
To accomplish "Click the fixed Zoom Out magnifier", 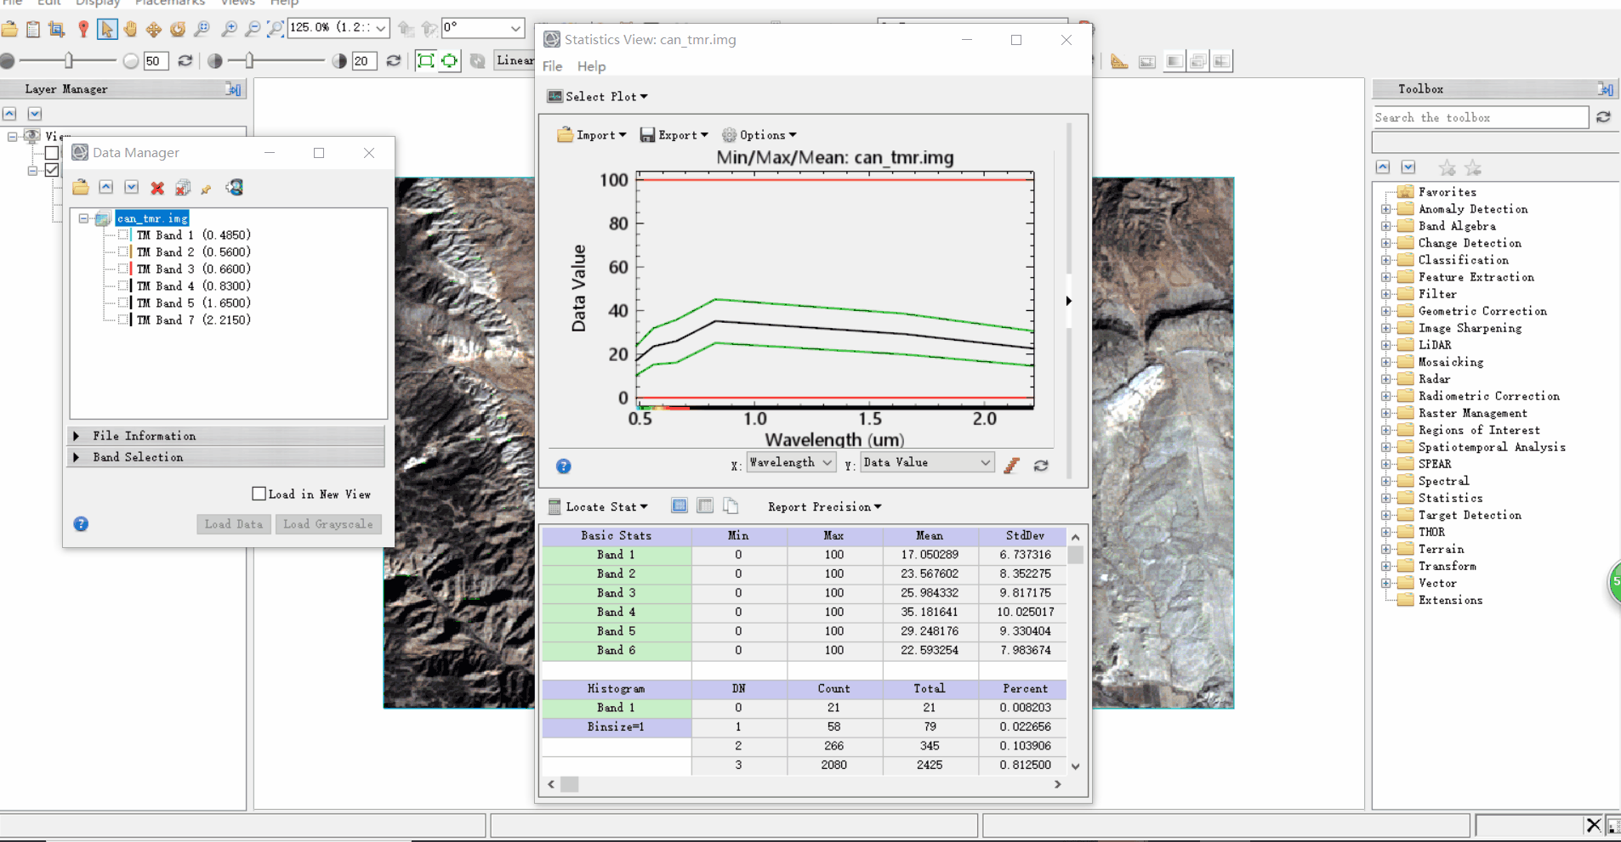I will (x=253, y=30).
